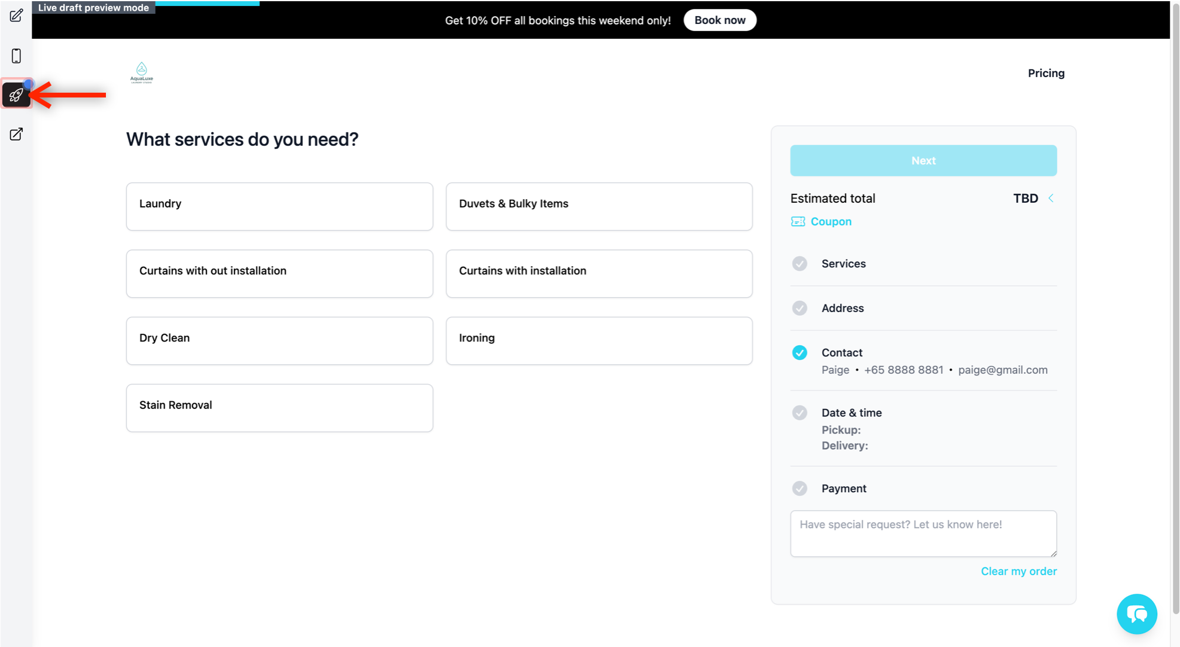Click the Clear my order link
This screenshot has width=1180, height=647.
pyautogui.click(x=1018, y=571)
